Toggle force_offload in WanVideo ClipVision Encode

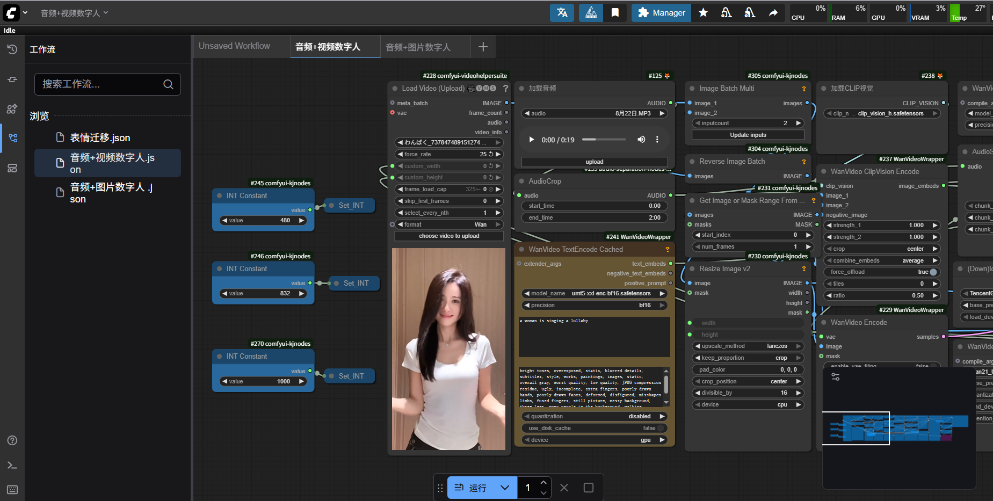933,272
